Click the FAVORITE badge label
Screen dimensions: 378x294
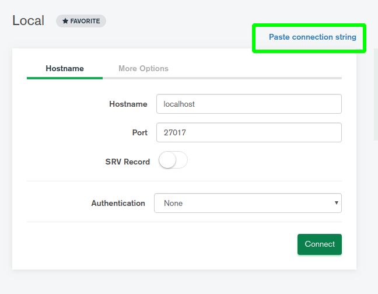(85, 21)
